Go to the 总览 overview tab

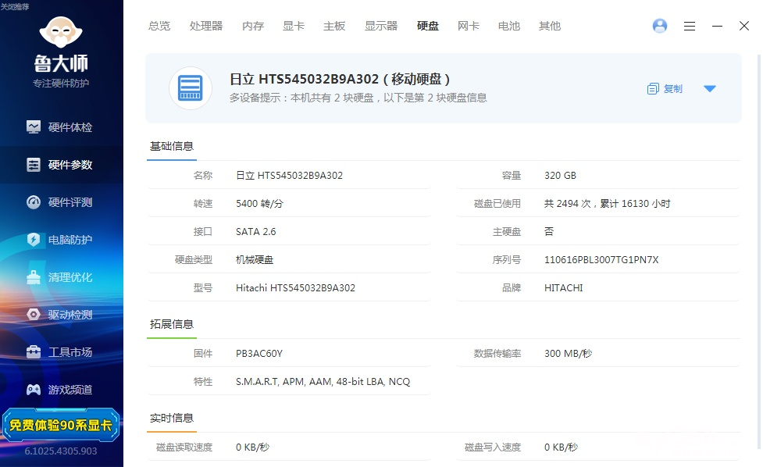point(159,26)
